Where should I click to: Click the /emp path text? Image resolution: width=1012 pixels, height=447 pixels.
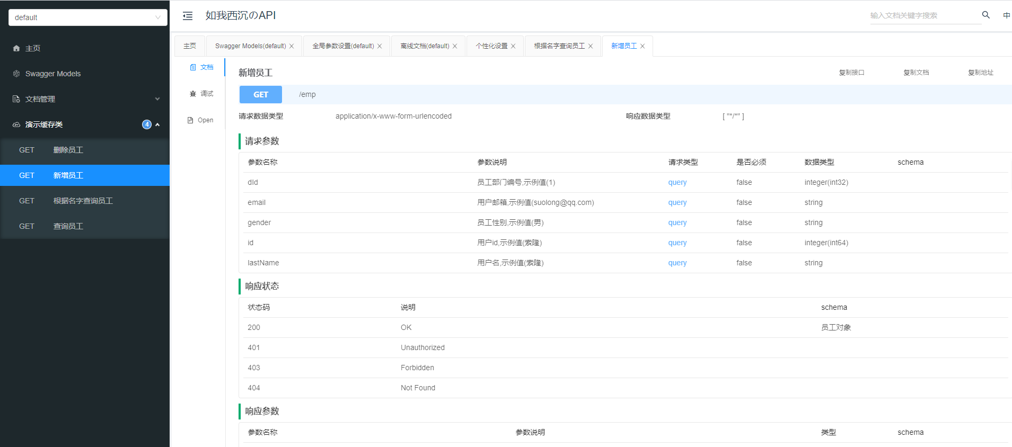click(307, 94)
